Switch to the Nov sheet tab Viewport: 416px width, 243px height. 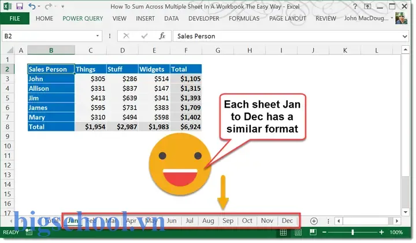[267, 220]
